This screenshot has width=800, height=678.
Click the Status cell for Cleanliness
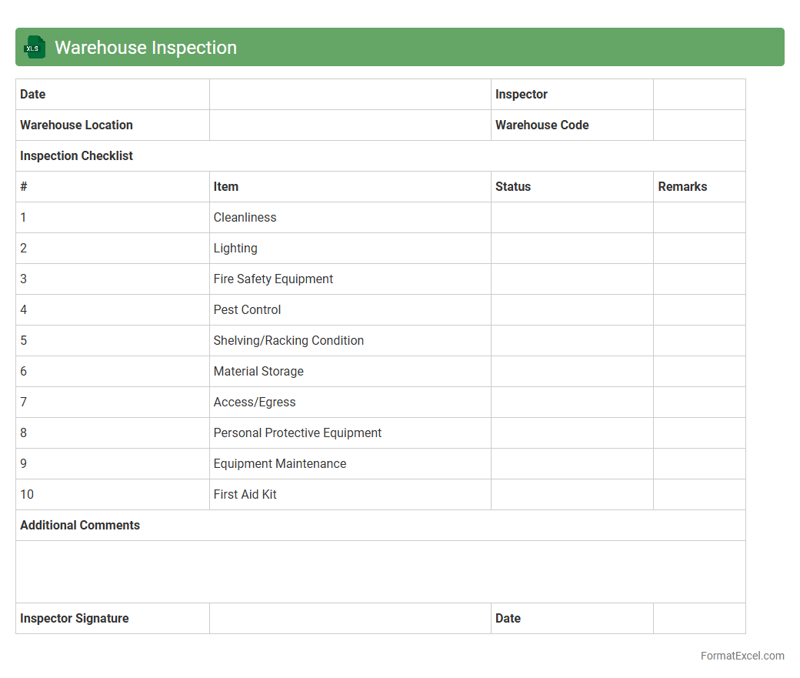572,218
